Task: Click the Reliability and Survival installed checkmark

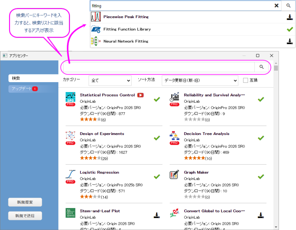Action: 261,99
